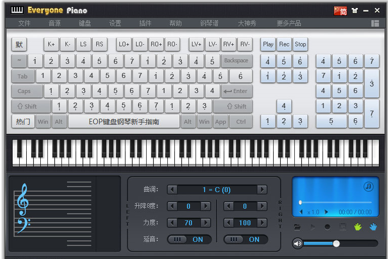Click the LS left sustain button
Image resolution: width=388 pixels, height=259 pixels.
[x=83, y=44]
